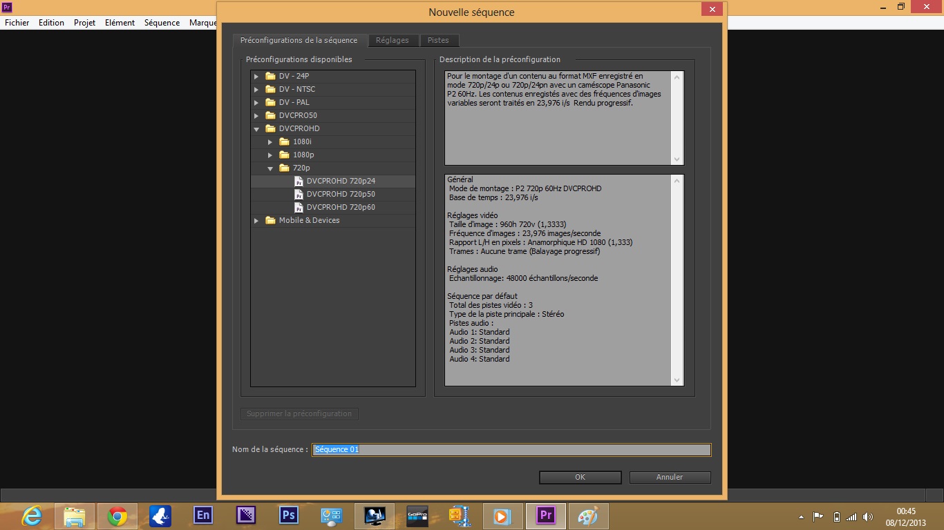Viewport: 944px width, 530px height.
Task: Select the 1080i folder label
Action: click(302, 141)
